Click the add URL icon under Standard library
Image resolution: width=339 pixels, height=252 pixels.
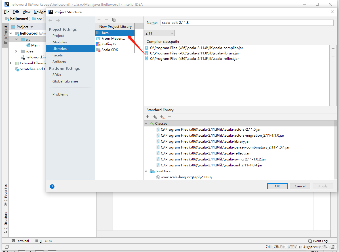pyautogui.click(x=155, y=117)
